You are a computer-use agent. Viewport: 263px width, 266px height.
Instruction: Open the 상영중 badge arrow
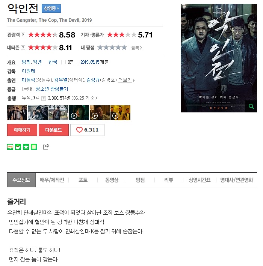(x=51, y=8)
